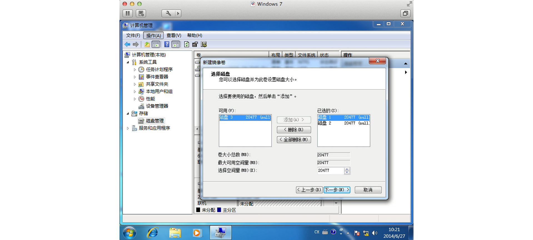Close the 新建镜像卷 dialog
Image resolution: width=533 pixels, height=240 pixels.
point(377,61)
